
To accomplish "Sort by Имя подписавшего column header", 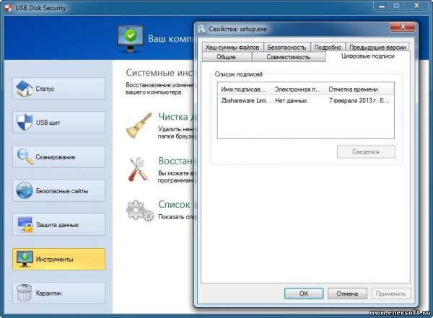I will (x=245, y=89).
